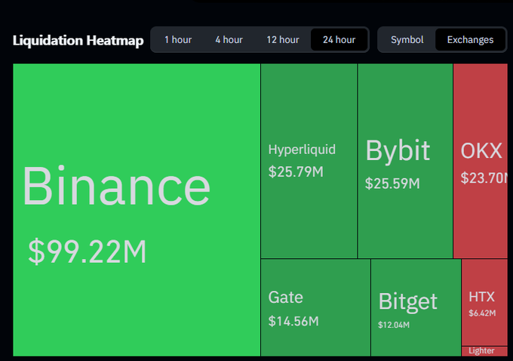This screenshot has height=361, width=513.
Task: Open the Bitget heatmap tile
Action: coord(416,307)
